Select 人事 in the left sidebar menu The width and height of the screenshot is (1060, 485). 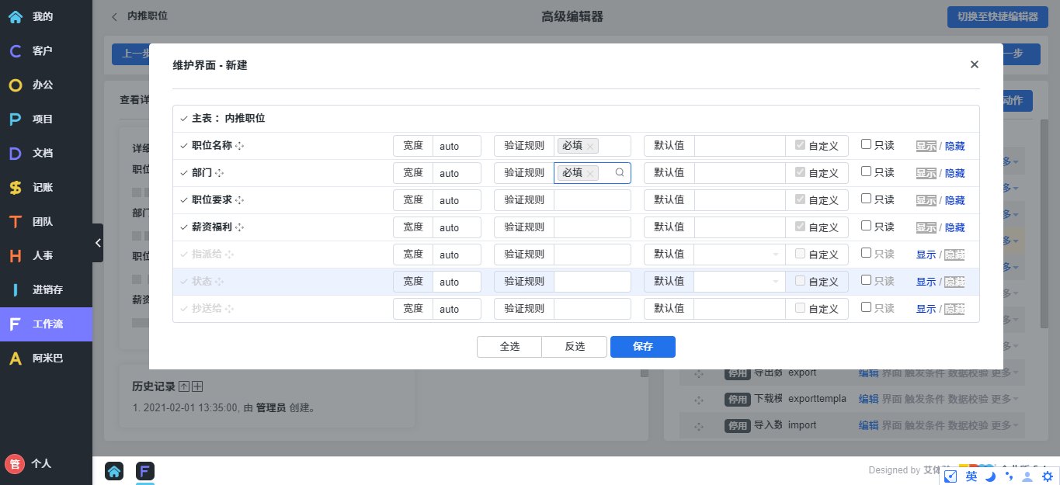pos(43,255)
